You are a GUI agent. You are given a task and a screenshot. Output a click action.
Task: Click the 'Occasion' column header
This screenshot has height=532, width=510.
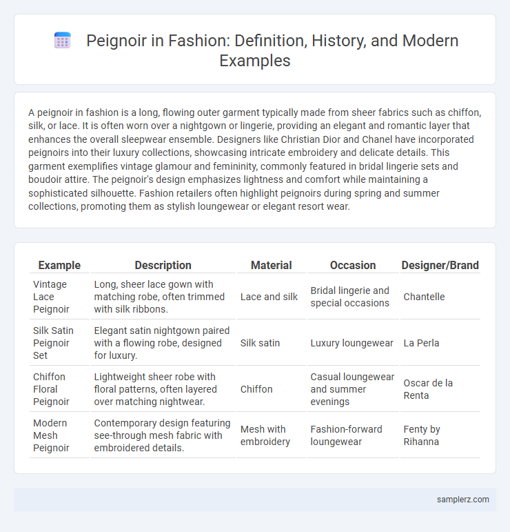click(x=353, y=266)
